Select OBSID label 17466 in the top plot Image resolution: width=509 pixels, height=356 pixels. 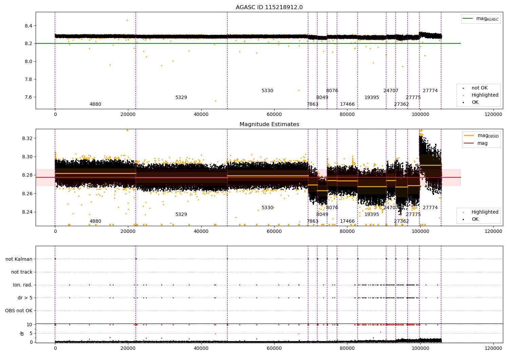[347, 104]
